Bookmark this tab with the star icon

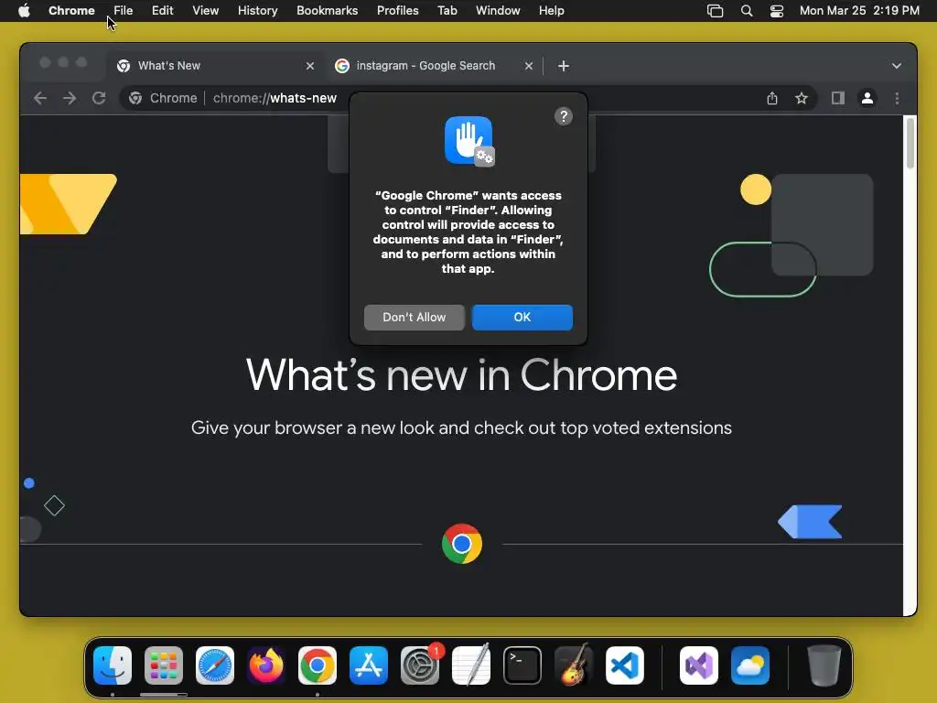(802, 98)
